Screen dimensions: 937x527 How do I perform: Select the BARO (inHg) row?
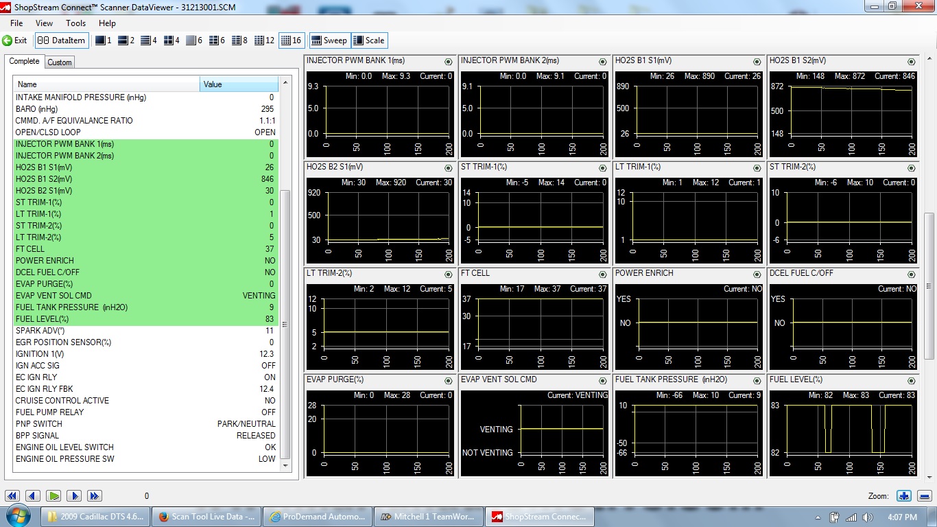click(x=146, y=109)
